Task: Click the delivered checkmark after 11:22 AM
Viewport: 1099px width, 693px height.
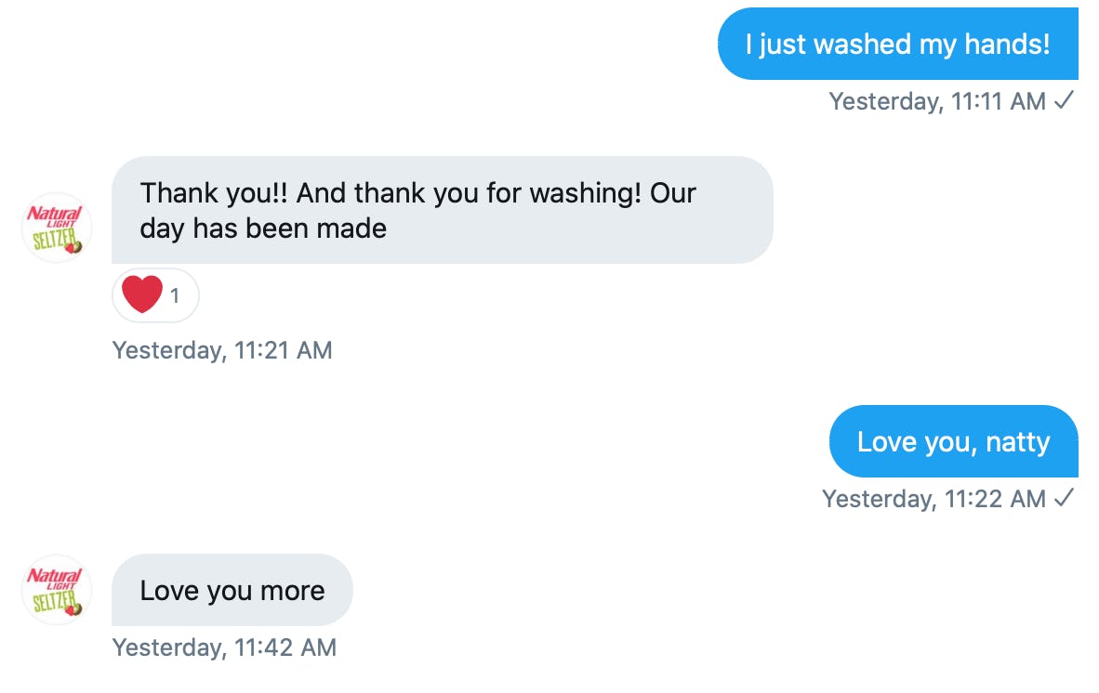Action: click(x=1065, y=499)
